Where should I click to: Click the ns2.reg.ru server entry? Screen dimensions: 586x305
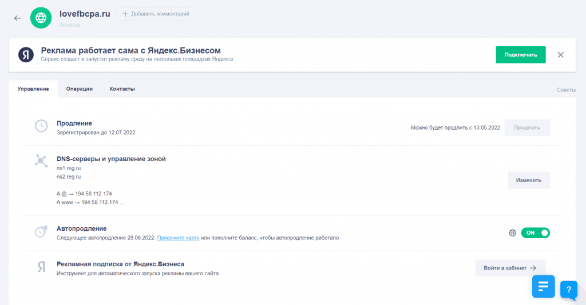click(69, 176)
